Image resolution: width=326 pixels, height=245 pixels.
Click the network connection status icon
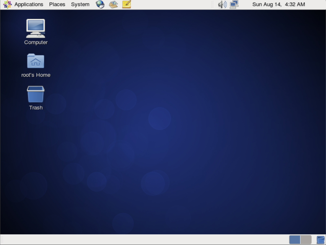point(234,5)
